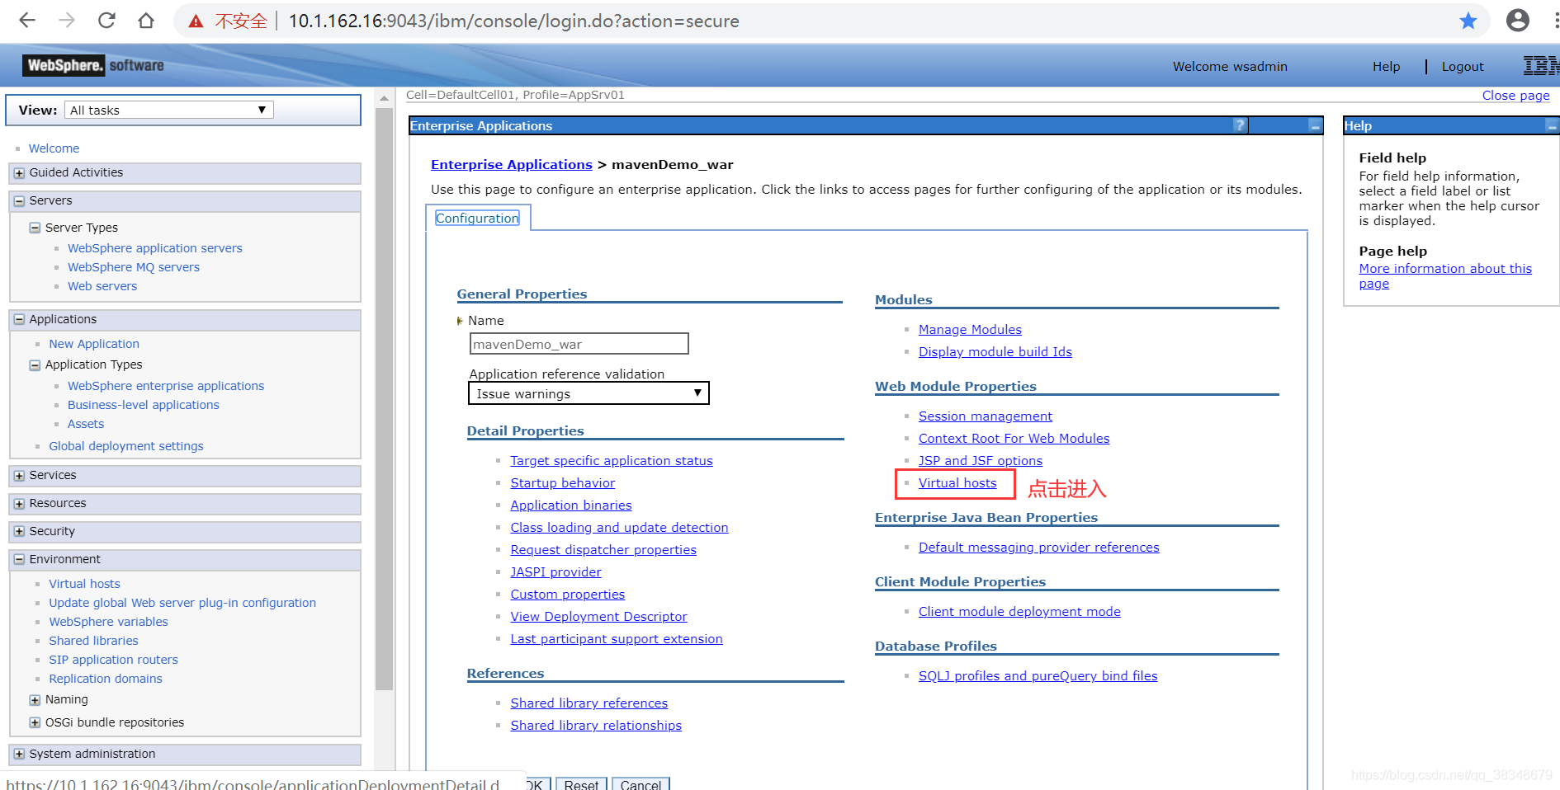This screenshot has width=1560, height=790.
Task: Open Target specific application status
Action: [612, 461]
